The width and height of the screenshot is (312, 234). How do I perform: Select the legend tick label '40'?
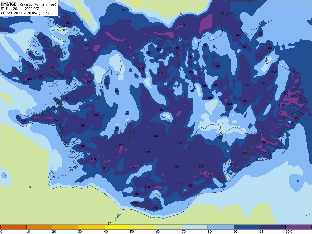click(x=106, y=232)
